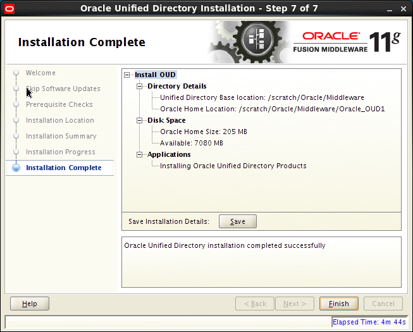Click the Oracle window menu icon
The image size is (413, 332).
9,9
